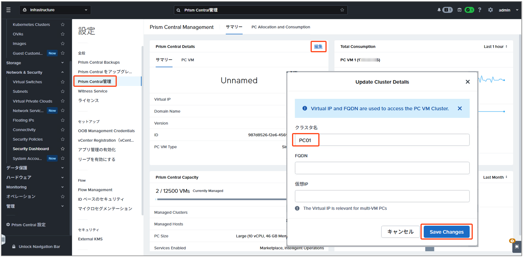The height and width of the screenshot is (257, 523).
Task: Click the info icon beside Virtual IP note
Action: [297, 208]
